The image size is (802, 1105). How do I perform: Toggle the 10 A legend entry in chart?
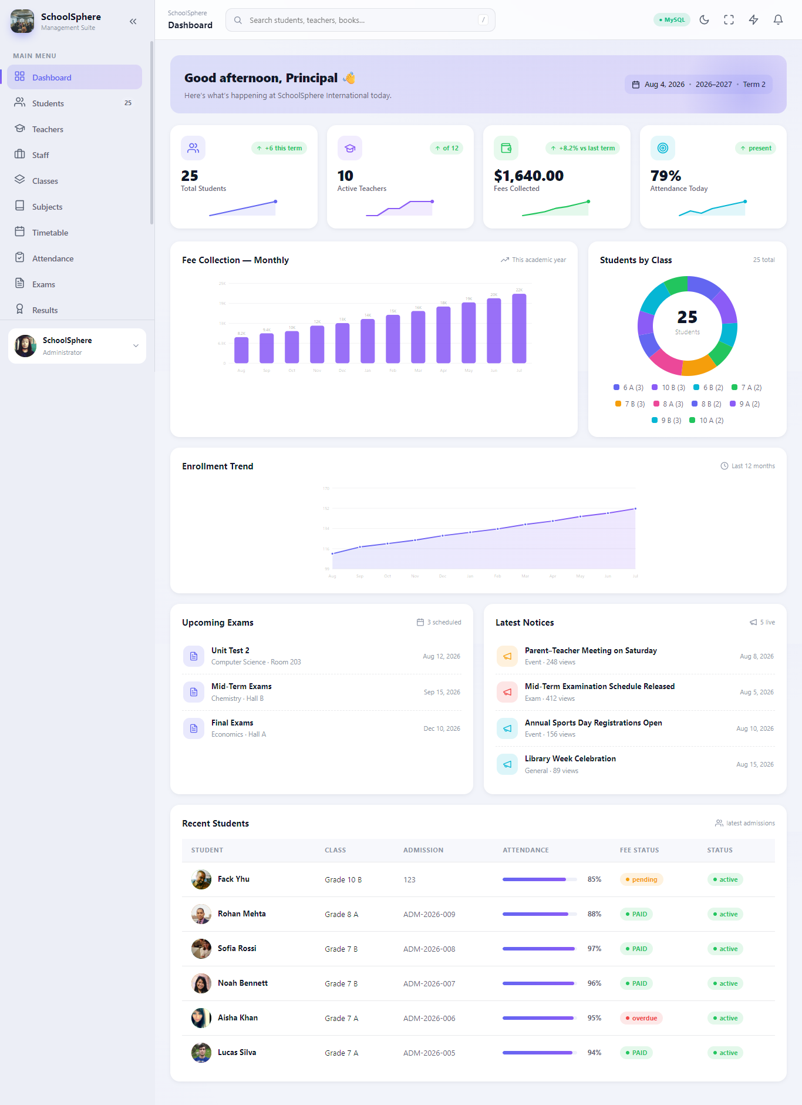[x=706, y=421]
